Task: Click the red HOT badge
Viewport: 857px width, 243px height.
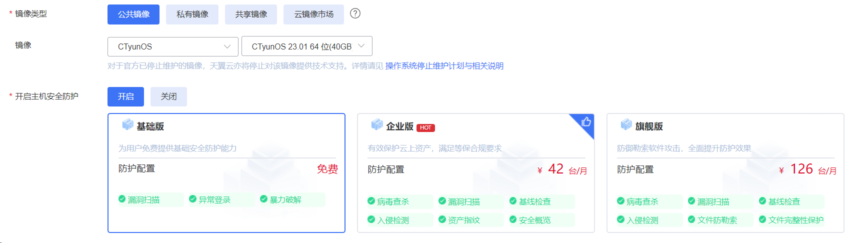Action: 425,128
